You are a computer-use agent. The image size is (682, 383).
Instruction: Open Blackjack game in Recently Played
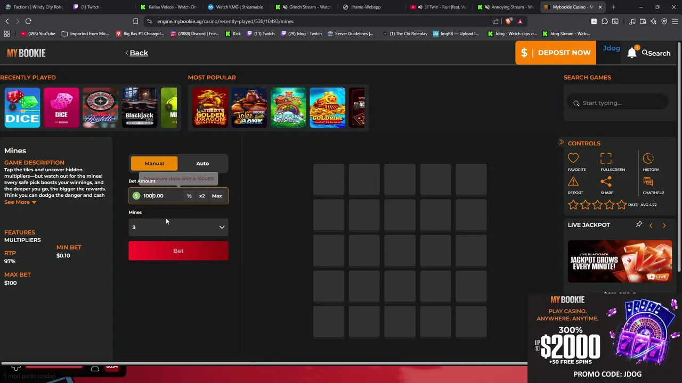point(139,107)
